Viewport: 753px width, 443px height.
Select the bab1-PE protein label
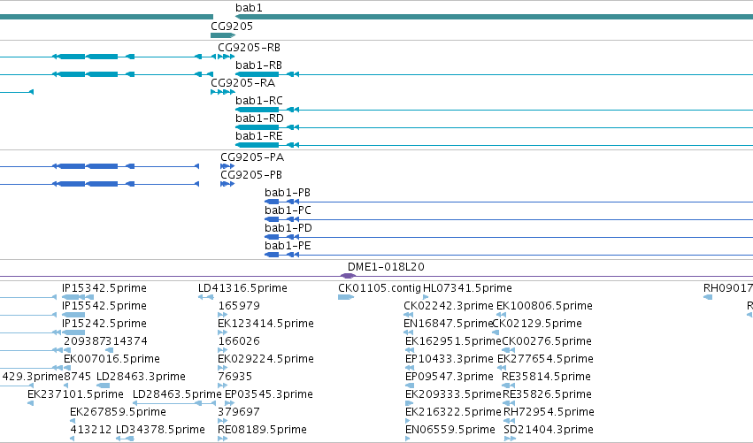point(288,246)
